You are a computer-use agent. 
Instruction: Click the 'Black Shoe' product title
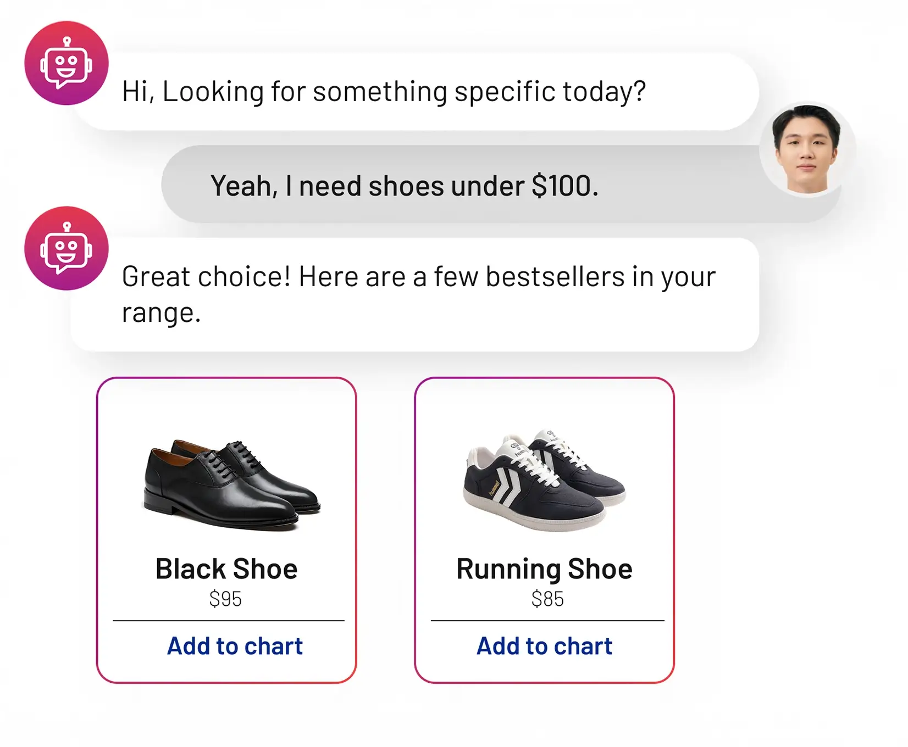tap(226, 568)
